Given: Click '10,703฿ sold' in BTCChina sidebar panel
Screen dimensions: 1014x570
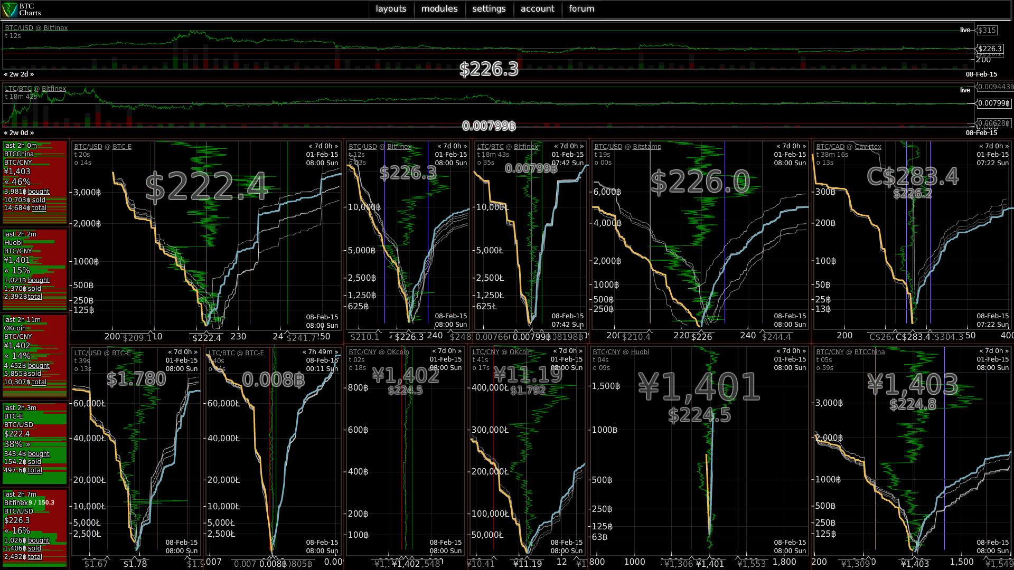Looking at the screenshot, I should coord(25,200).
